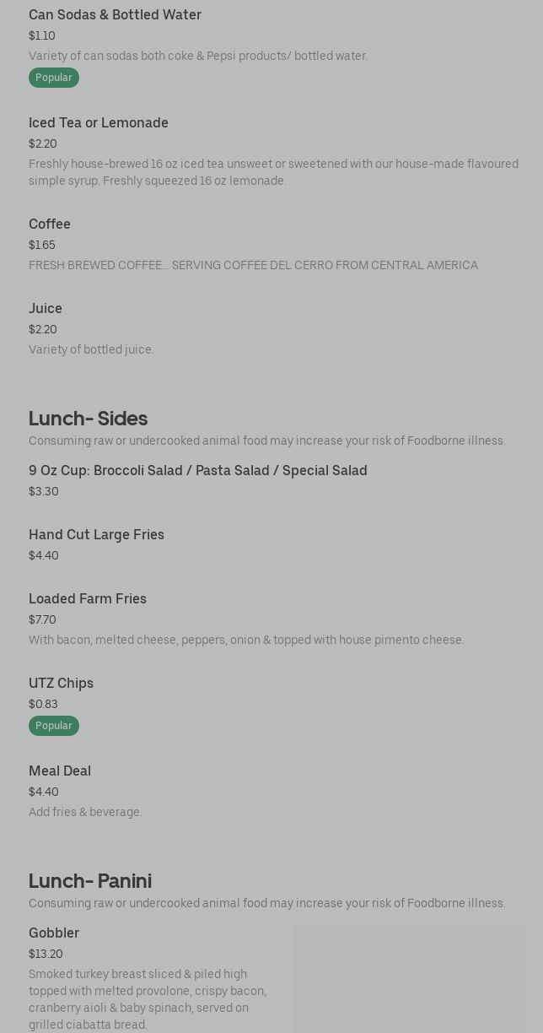
Task: Open the Can Sodas & Bottled Water item
Action: (x=115, y=15)
